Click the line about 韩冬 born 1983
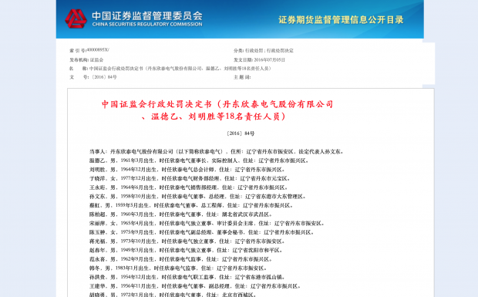 (178, 268)
